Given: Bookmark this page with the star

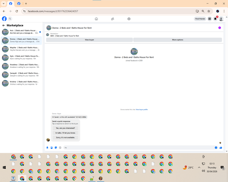Looking at the screenshot, I should [209, 11].
